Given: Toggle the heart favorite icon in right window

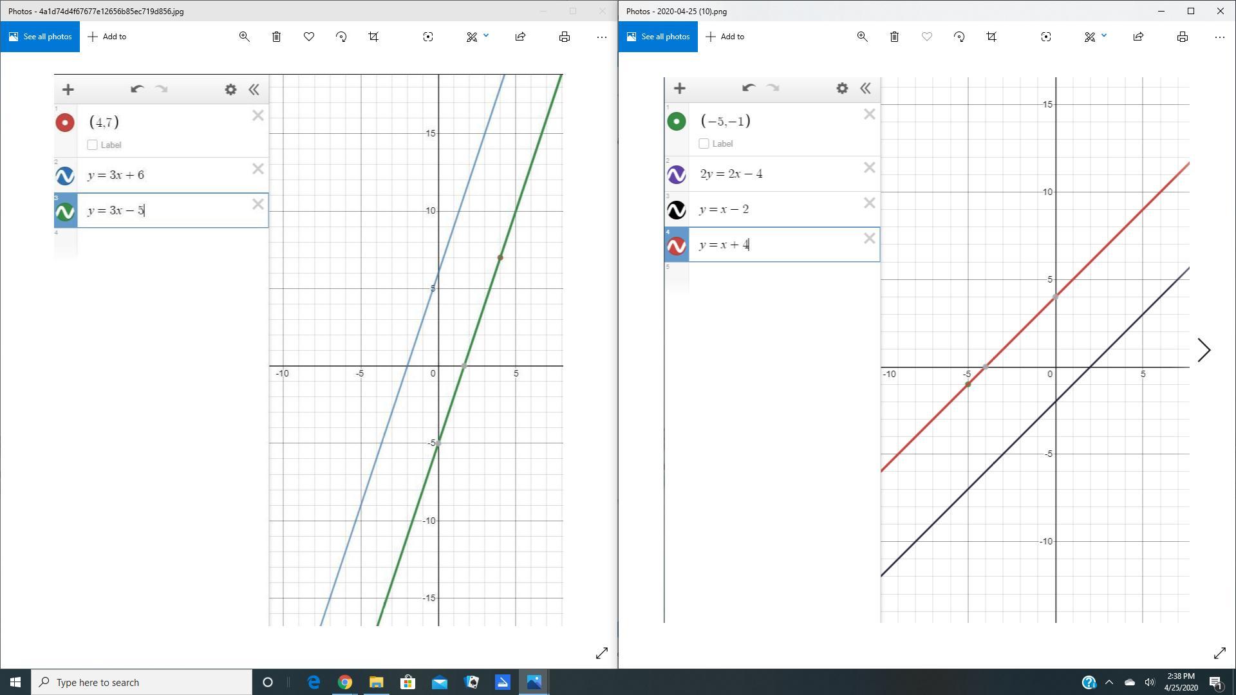Looking at the screenshot, I should [927, 37].
